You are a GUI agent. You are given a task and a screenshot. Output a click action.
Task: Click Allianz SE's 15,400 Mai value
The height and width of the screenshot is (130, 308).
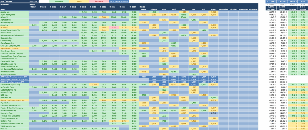[183, 17]
